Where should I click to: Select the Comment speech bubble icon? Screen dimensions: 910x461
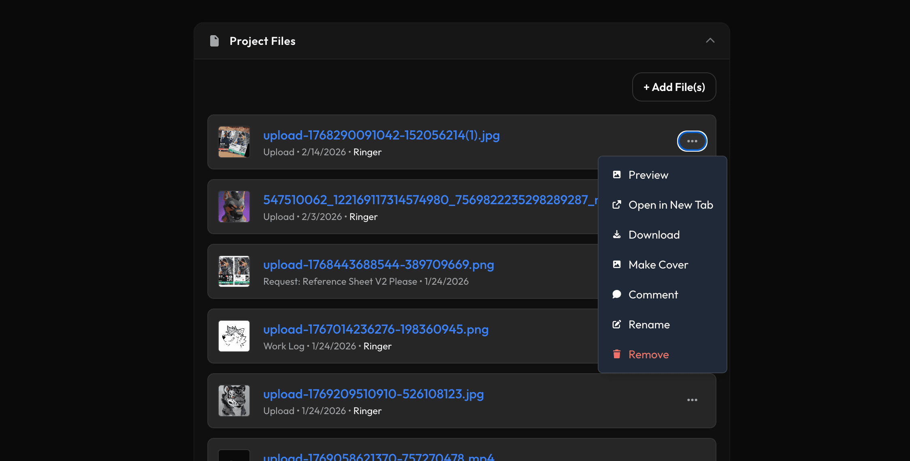click(x=616, y=294)
